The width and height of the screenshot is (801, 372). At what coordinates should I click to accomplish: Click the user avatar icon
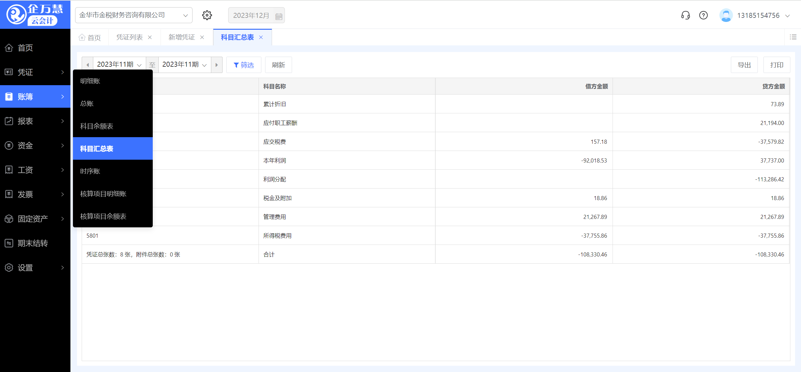pyautogui.click(x=726, y=15)
